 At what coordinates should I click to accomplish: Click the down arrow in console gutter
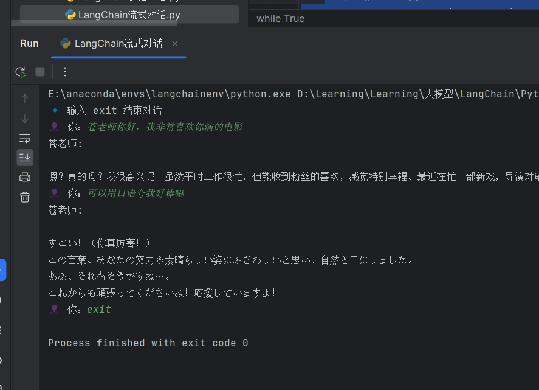pyautogui.click(x=25, y=119)
